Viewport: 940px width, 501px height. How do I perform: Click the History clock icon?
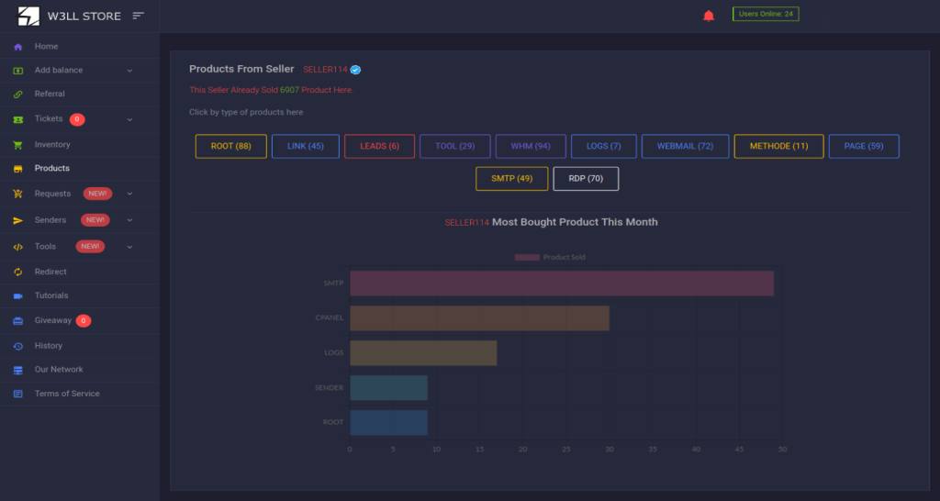(x=17, y=346)
